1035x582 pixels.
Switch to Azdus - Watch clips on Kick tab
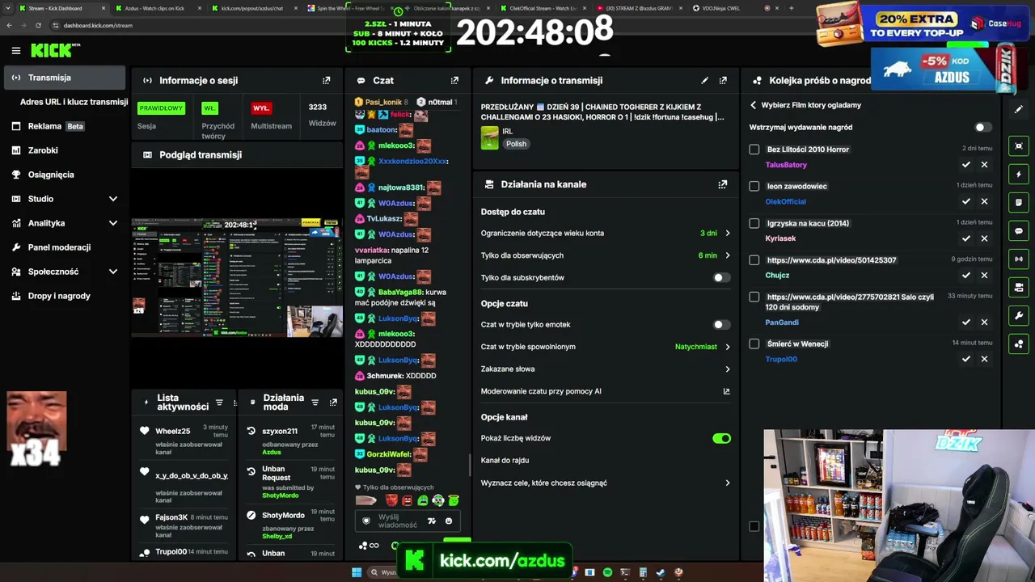[158, 8]
